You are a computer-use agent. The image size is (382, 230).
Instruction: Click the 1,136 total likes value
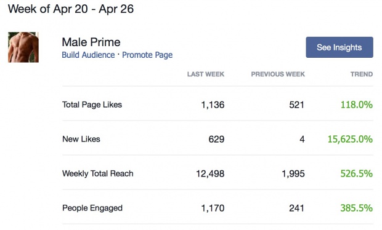[213, 105]
